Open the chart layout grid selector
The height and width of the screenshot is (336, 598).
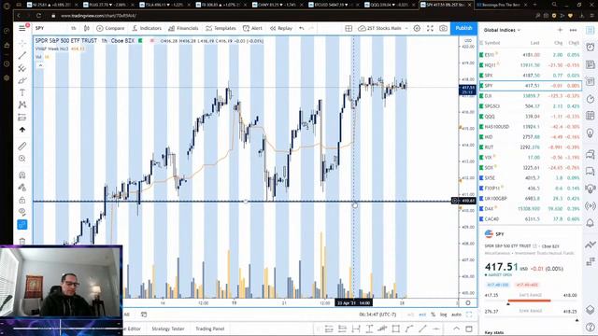coord(349,28)
